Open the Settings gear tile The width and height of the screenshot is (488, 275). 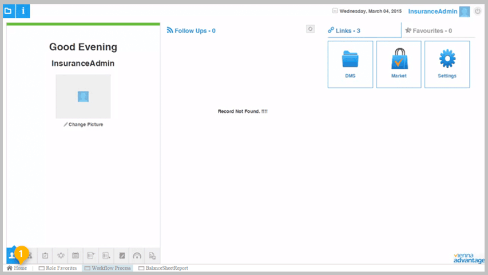[447, 64]
